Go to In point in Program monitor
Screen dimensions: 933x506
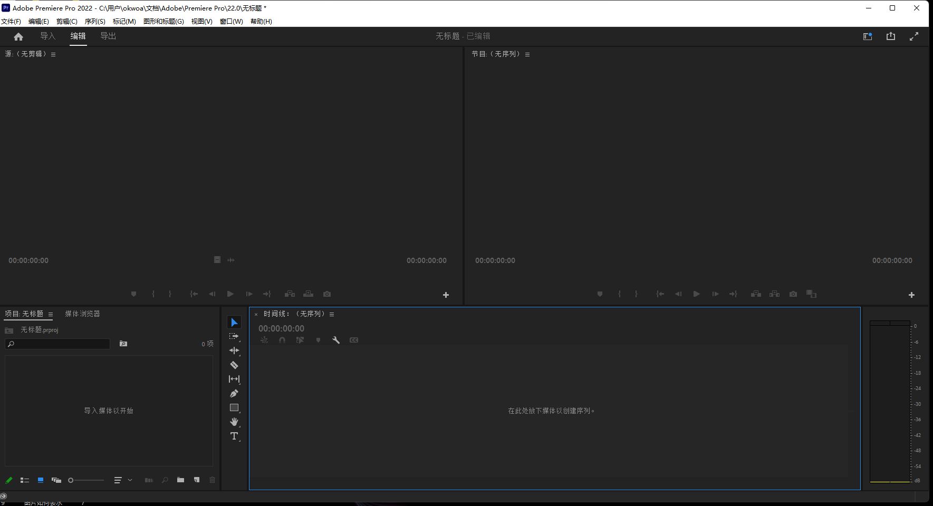660,294
